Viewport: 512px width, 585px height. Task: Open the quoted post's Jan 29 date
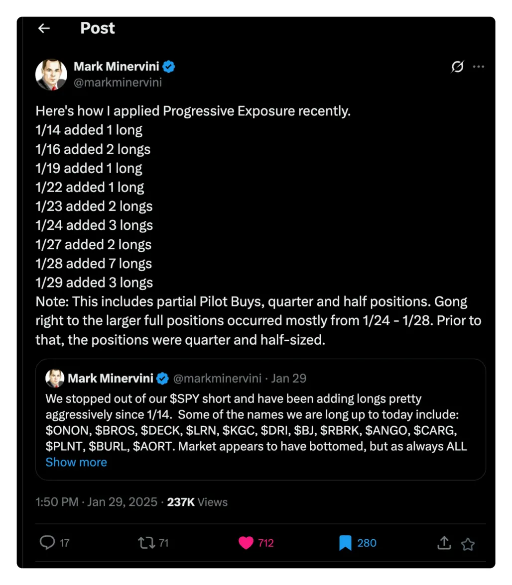tap(289, 379)
